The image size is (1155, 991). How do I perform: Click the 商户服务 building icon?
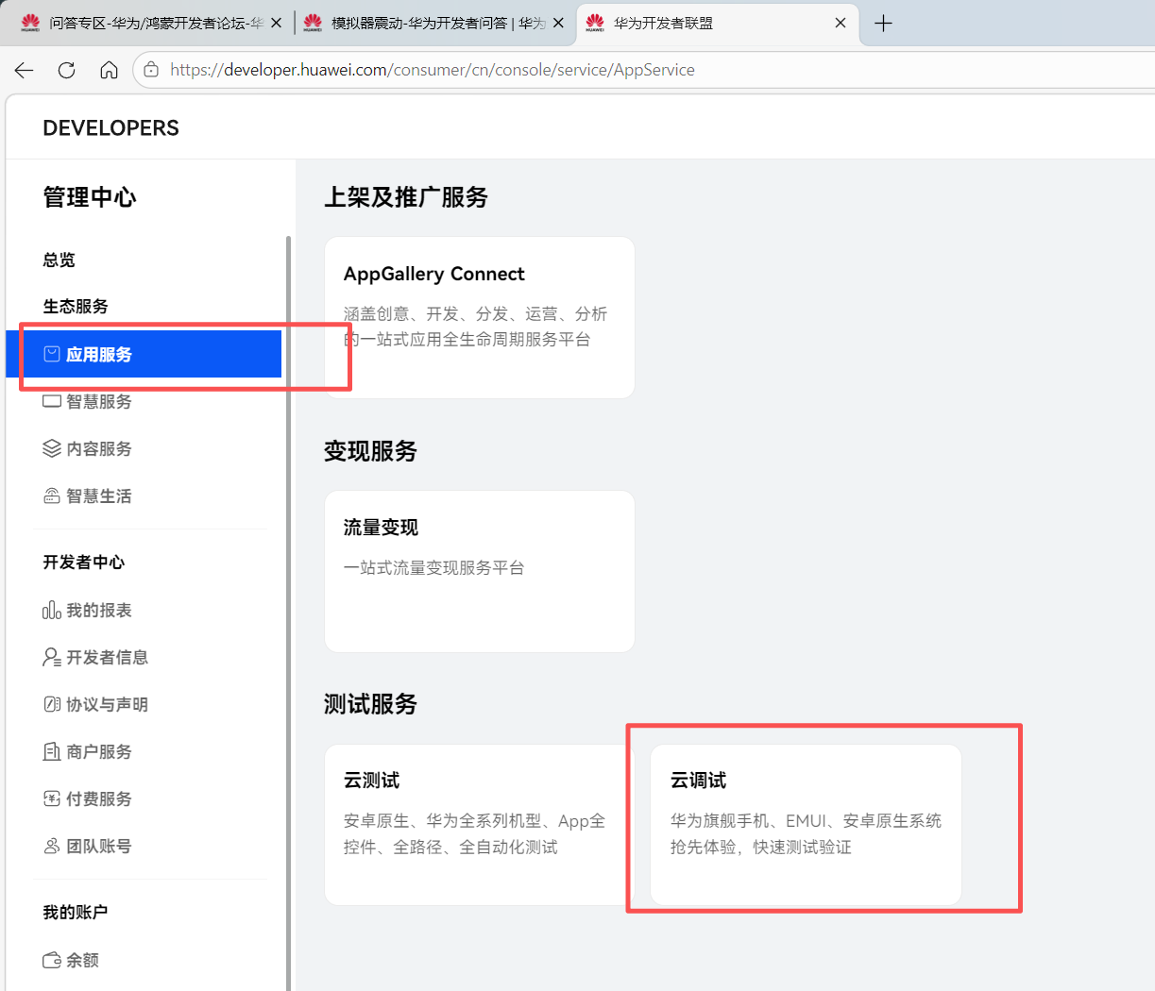pyautogui.click(x=52, y=751)
